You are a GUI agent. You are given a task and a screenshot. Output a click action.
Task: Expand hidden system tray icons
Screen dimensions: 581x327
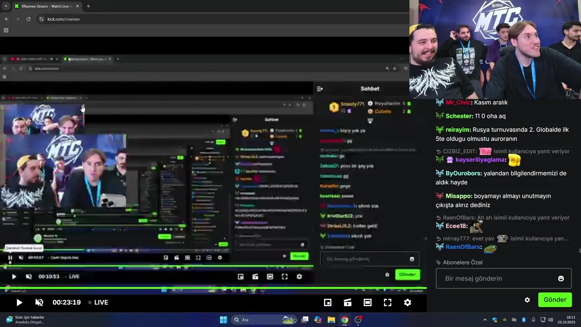(485, 320)
